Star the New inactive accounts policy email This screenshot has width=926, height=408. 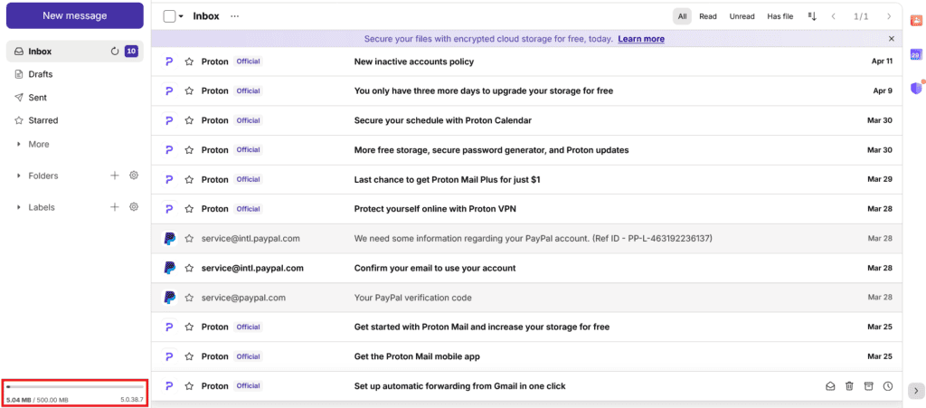pos(189,62)
